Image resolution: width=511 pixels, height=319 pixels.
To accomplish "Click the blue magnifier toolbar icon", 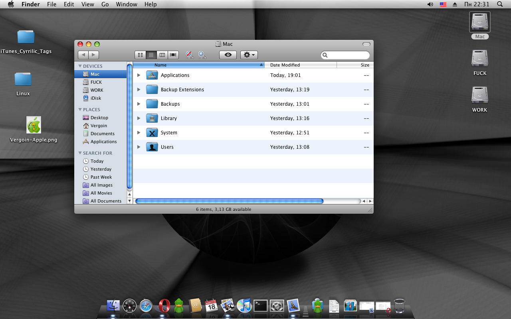I will coord(202,55).
